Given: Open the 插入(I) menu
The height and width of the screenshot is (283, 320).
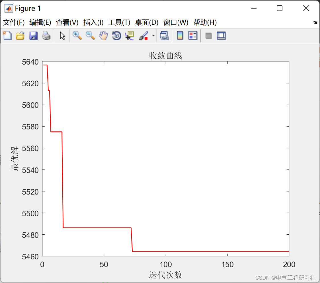Looking at the screenshot, I should [93, 22].
